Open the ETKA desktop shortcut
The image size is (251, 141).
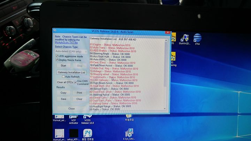point(197,39)
